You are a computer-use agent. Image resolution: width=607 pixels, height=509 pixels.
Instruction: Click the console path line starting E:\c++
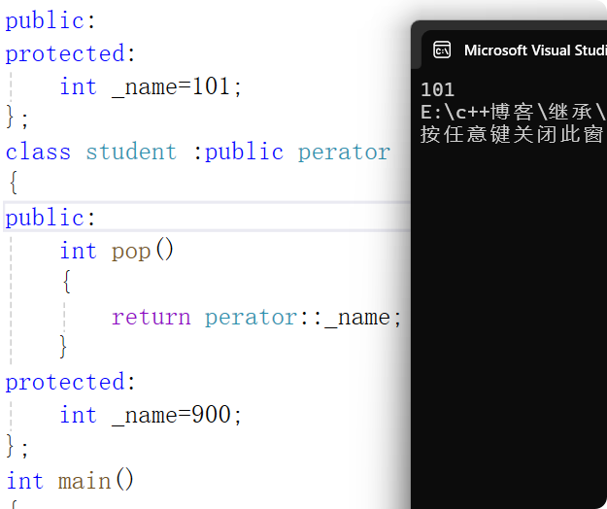[514, 112]
